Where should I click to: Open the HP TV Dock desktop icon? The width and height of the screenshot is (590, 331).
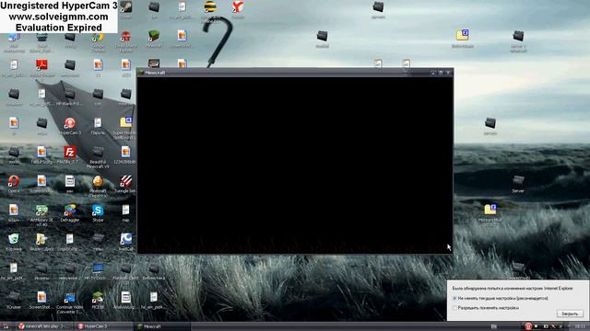point(98,268)
